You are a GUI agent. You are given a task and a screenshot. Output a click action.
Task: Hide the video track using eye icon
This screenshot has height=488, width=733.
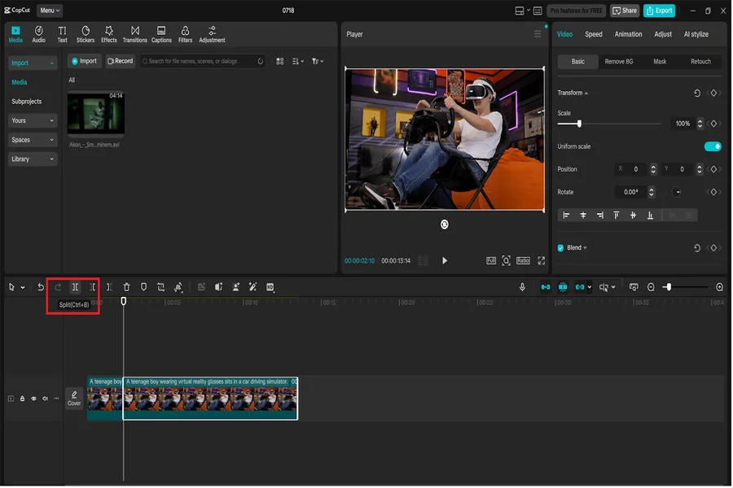[33, 399]
